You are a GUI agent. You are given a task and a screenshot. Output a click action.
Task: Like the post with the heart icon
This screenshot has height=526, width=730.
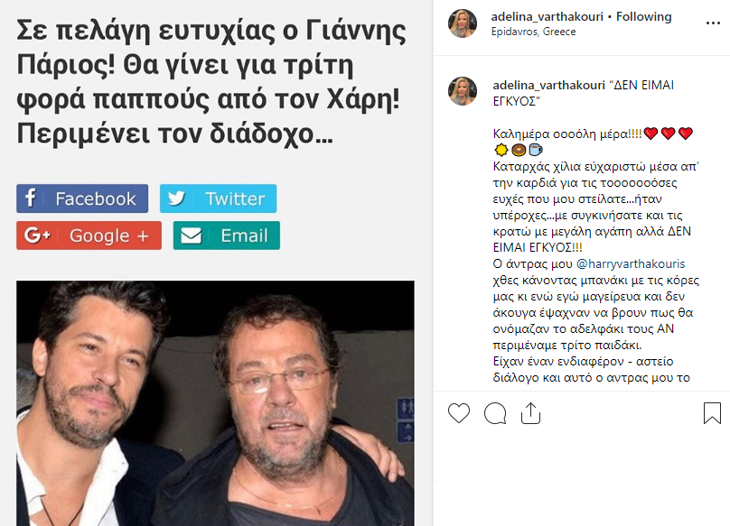click(x=459, y=413)
